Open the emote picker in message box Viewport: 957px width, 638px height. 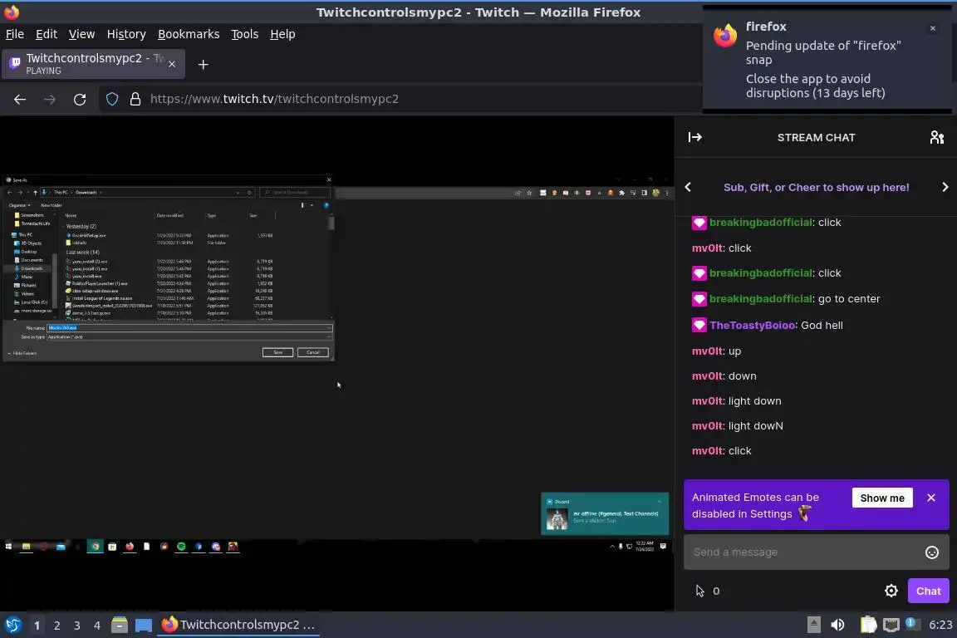(x=931, y=552)
